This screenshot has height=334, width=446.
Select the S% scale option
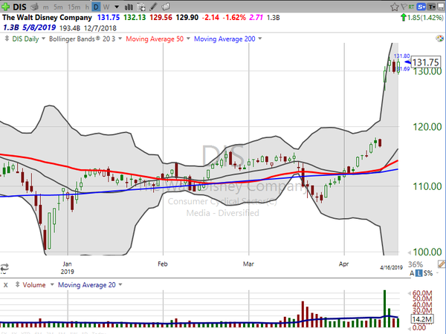[x=428, y=273]
